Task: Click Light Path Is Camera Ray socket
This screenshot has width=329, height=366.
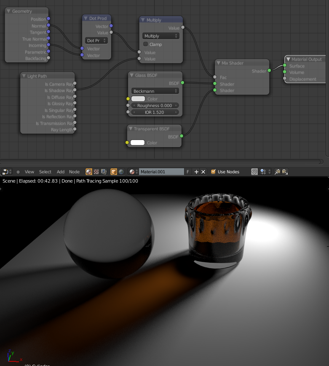Action: click(x=75, y=83)
